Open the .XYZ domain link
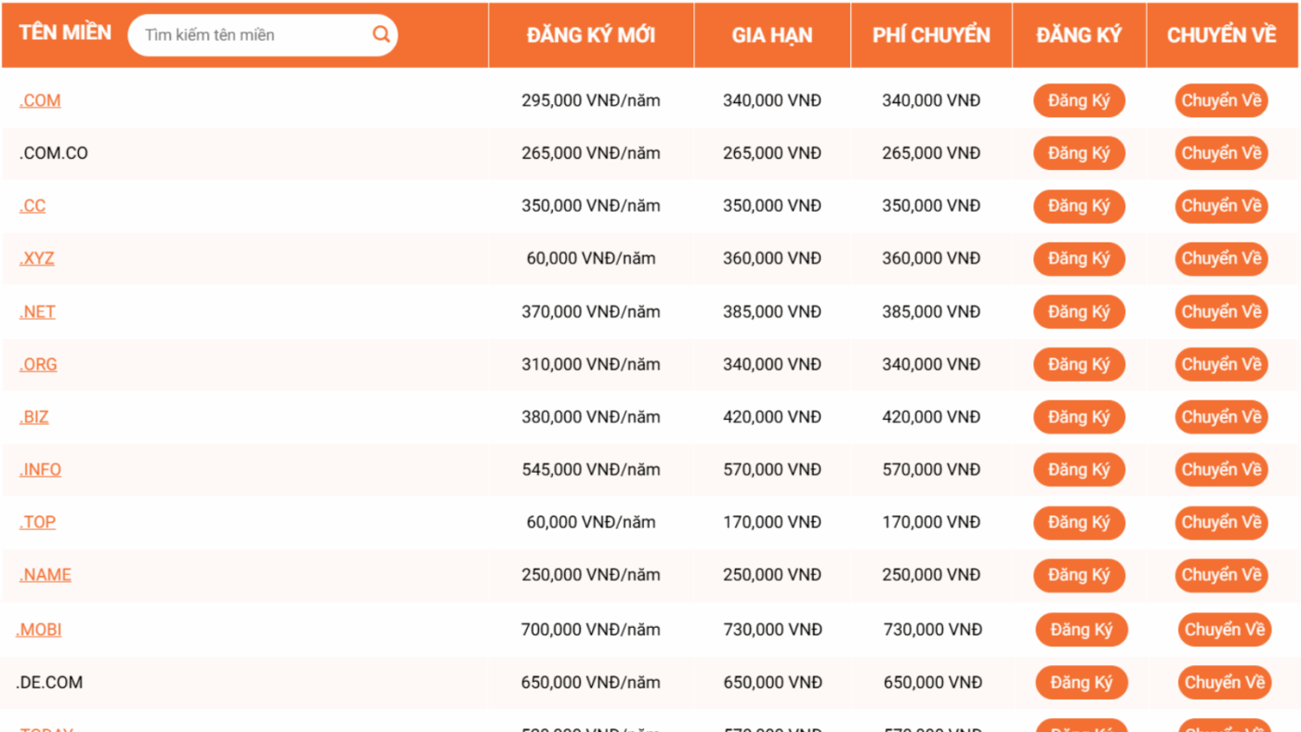Screen dimensions: 1301x732 [x=37, y=258]
